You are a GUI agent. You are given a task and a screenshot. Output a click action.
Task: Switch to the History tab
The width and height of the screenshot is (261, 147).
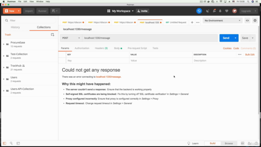coord(15,27)
